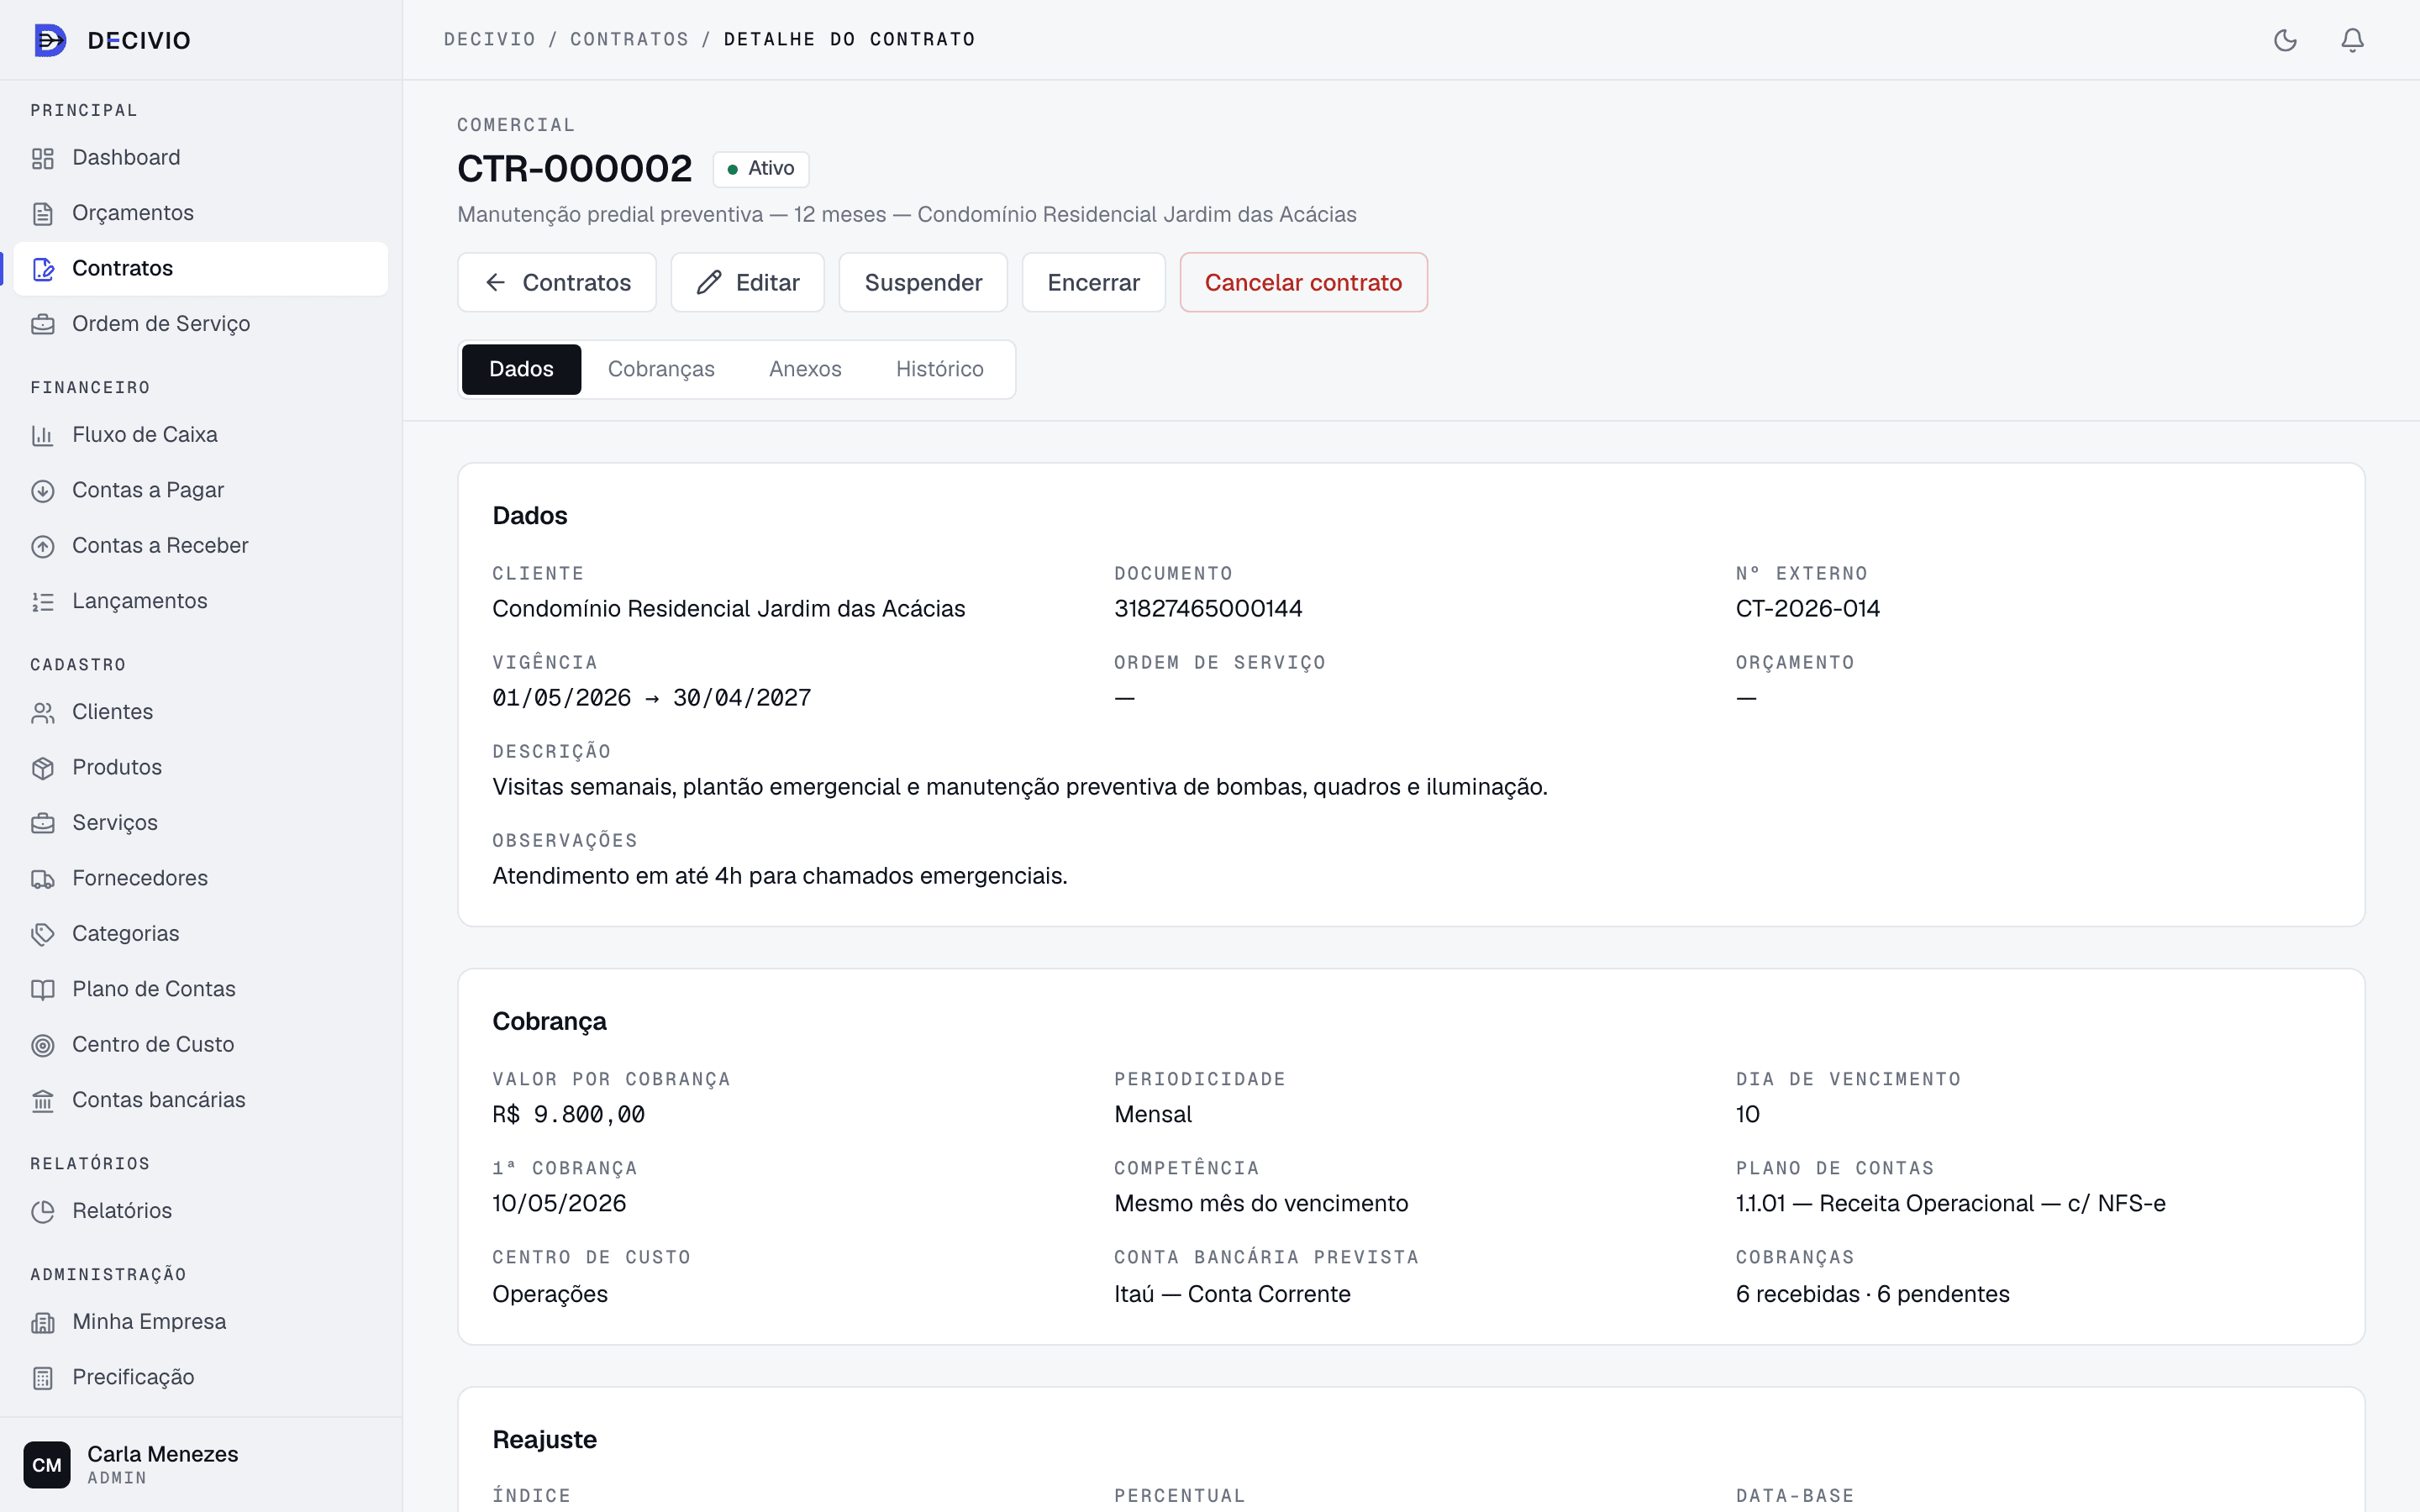The height and width of the screenshot is (1512, 2420).
Task: Toggle dark mode with the moon icon
Action: [x=2285, y=40]
